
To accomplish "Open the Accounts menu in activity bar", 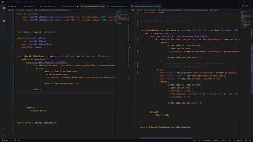I will coord(3,129).
